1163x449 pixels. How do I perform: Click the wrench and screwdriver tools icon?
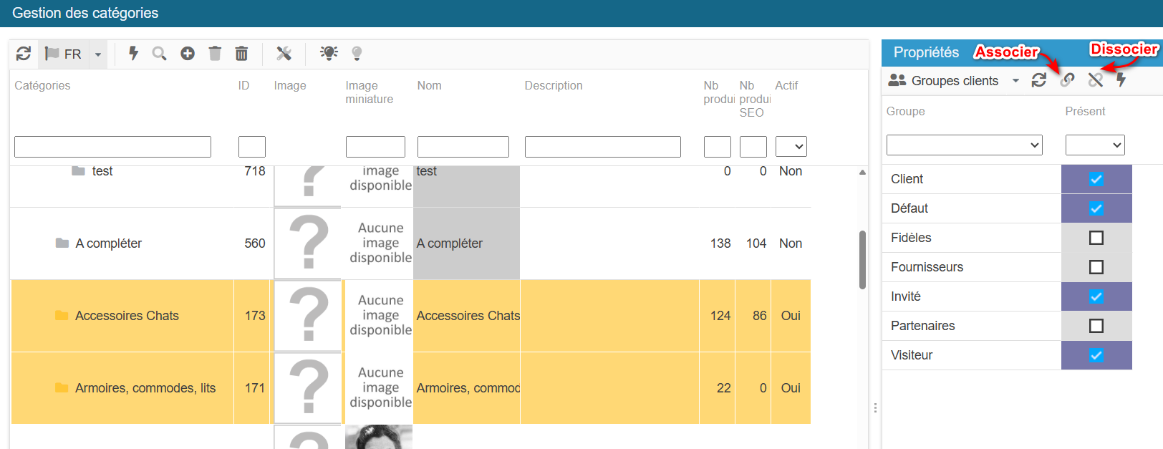[284, 54]
